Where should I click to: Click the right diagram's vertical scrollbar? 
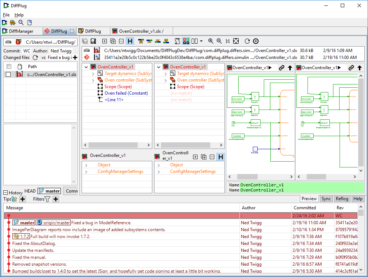361,120
